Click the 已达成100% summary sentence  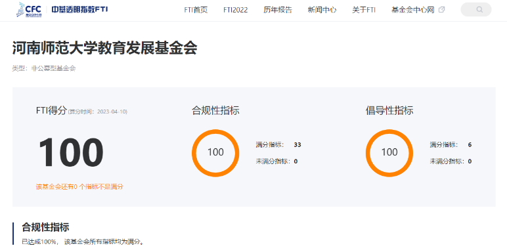[83, 241]
